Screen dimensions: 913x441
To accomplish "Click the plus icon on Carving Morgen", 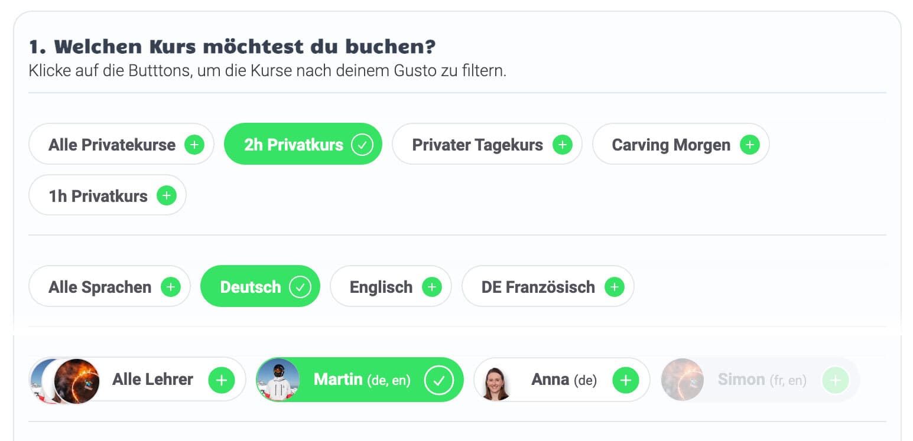I will pyautogui.click(x=749, y=145).
